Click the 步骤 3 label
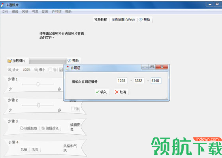Screen dimensions: 222x158 pyautogui.click(x=13, y=121)
